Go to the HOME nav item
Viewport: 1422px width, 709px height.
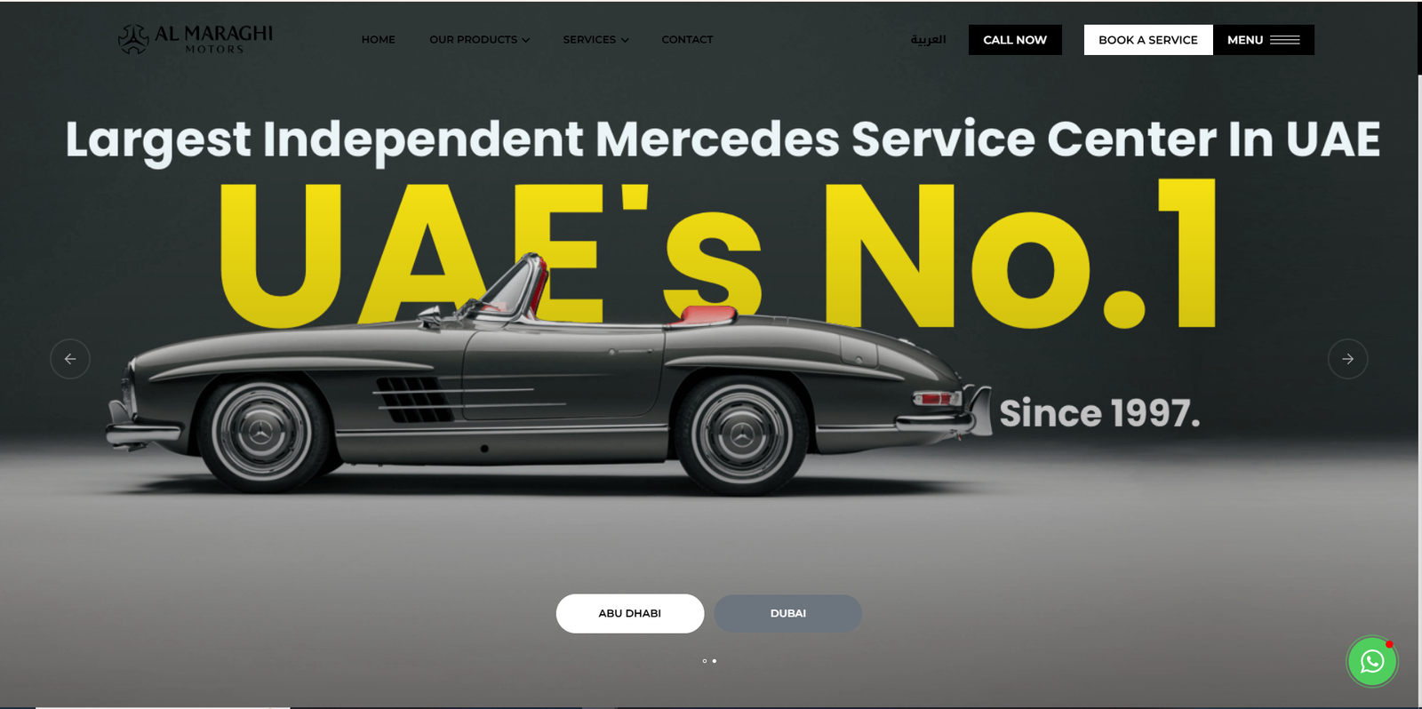pyautogui.click(x=379, y=40)
